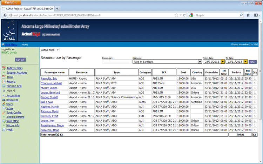Click Hide Menu link

pos(11,45)
